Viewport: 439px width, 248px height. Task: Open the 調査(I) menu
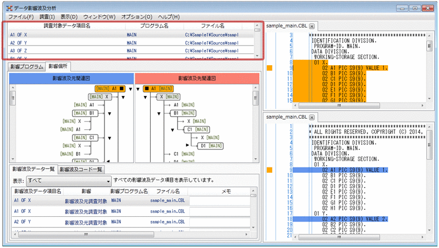coord(47,17)
